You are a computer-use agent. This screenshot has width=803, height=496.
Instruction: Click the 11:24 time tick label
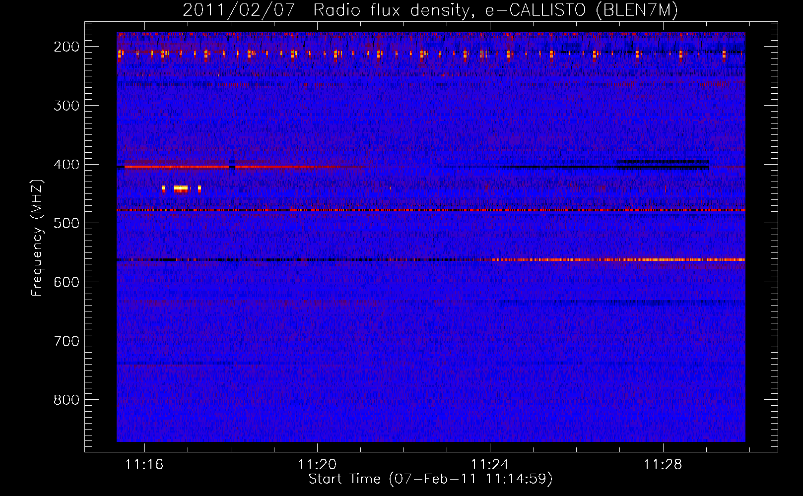coord(490,465)
